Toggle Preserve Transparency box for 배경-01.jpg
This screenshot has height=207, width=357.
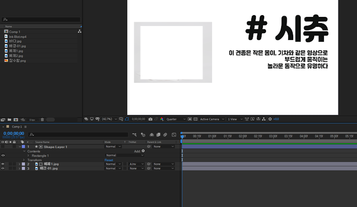(x=125, y=168)
